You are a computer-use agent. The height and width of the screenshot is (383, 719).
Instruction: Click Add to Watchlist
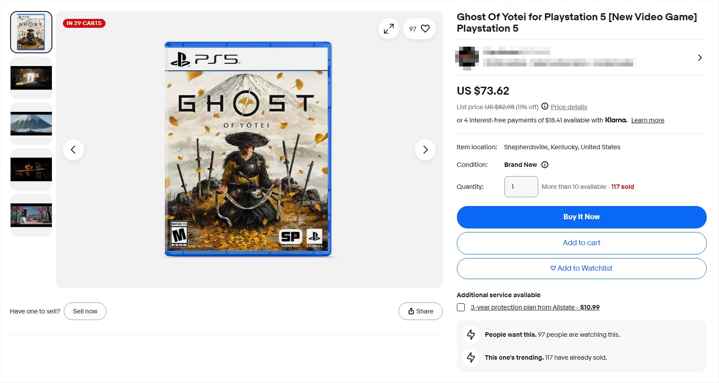click(581, 268)
